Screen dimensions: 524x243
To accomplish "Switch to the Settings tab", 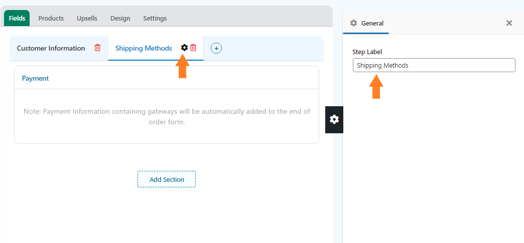I will pos(155,19).
